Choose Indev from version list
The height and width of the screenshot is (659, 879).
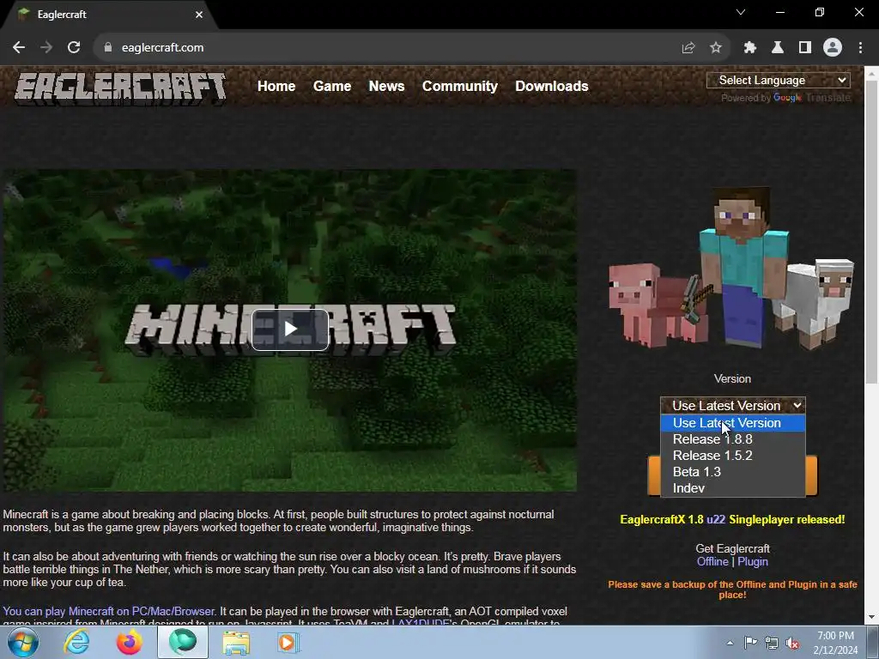pyautogui.click(x=733, y=488)
